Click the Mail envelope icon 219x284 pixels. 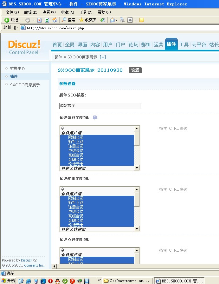click(x=112, y=20)
